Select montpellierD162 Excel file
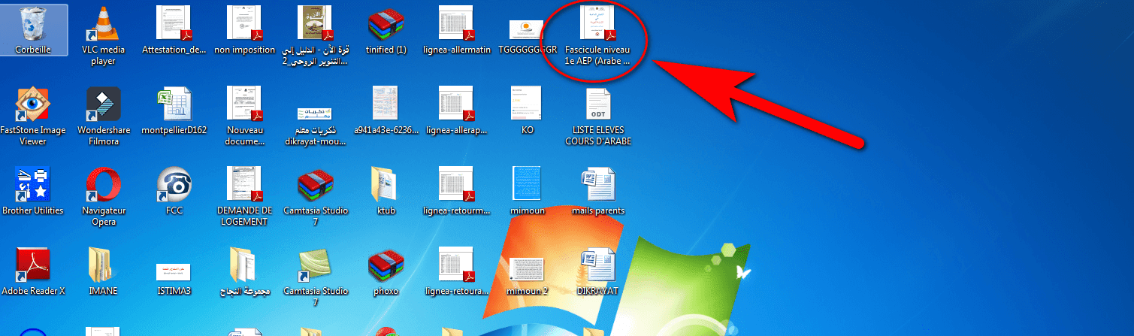1134x336 pixels. [x=174, y=111]
